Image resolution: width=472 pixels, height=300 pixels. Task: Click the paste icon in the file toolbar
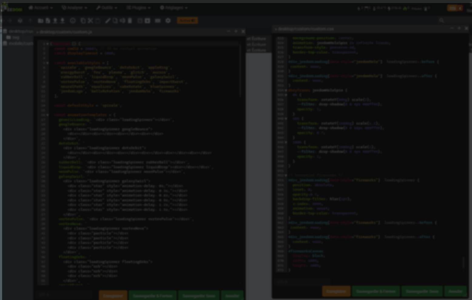[98, 21]
